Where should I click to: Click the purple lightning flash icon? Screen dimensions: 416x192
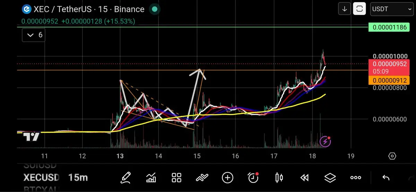[325, 141]
